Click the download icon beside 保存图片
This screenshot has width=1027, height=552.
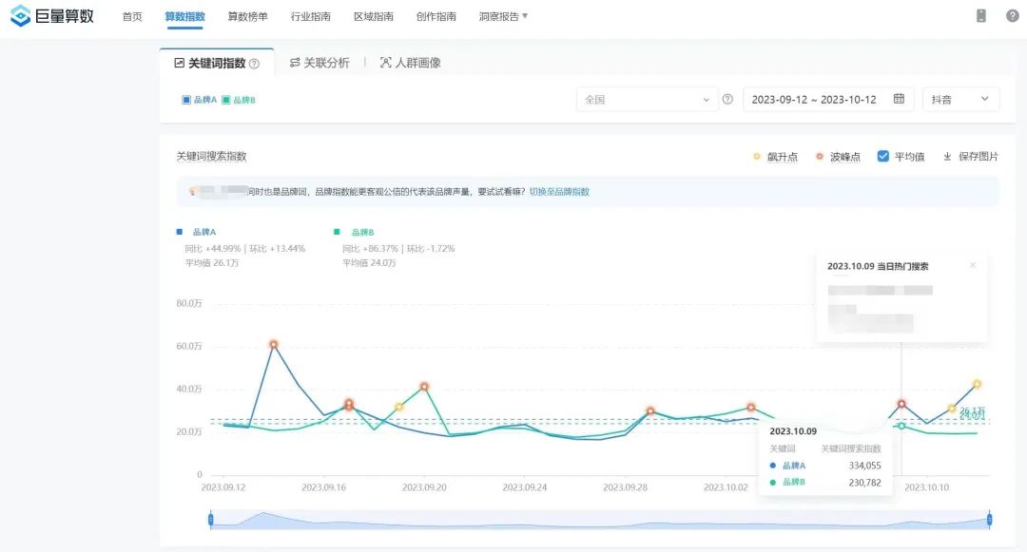pos(945,156)
